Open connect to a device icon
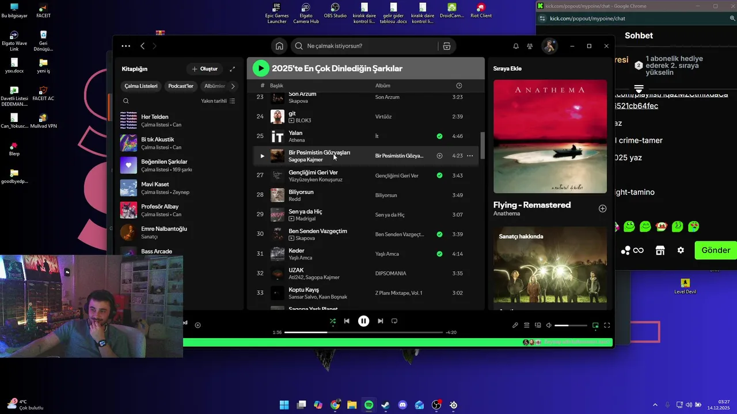Image resolution: width=737 pixels, height=414 pixels. pos(538,325)
